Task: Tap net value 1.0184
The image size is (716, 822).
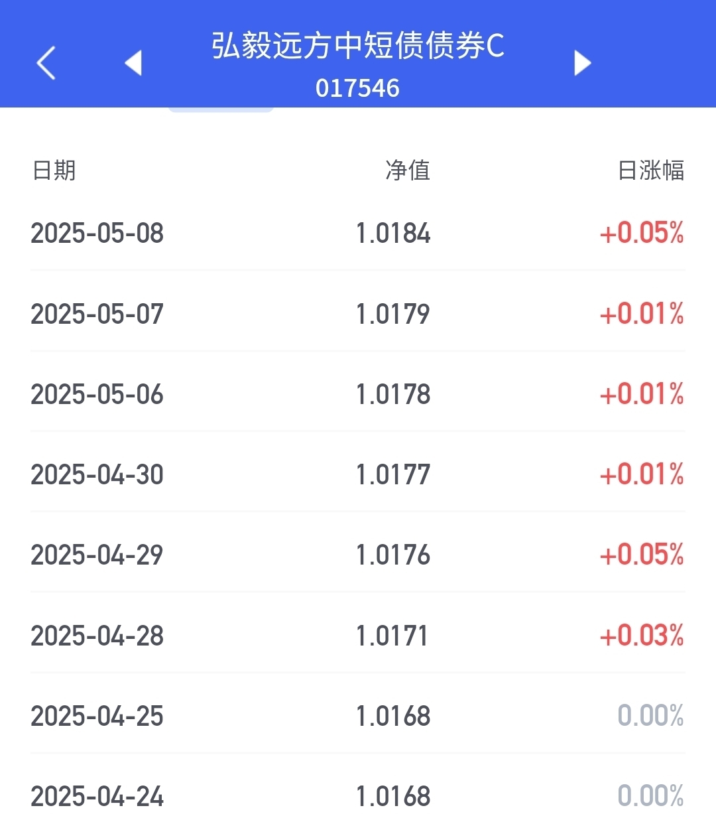Action: (393, 233)
